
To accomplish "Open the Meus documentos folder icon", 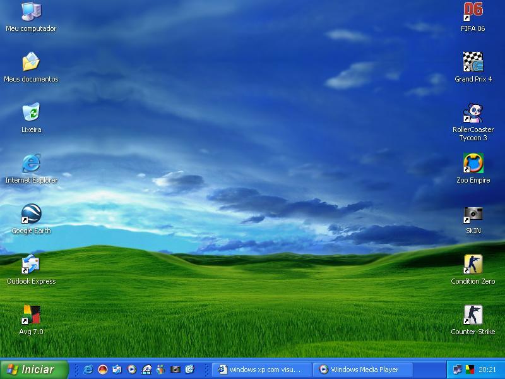I will pos(31,61).
